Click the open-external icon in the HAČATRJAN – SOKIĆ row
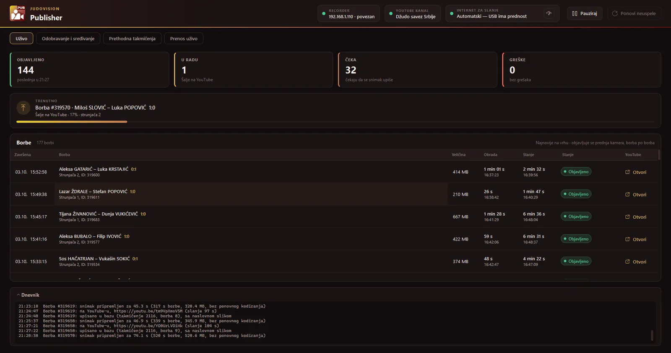The width and height of the screenshot is (671, 353). 627,261
